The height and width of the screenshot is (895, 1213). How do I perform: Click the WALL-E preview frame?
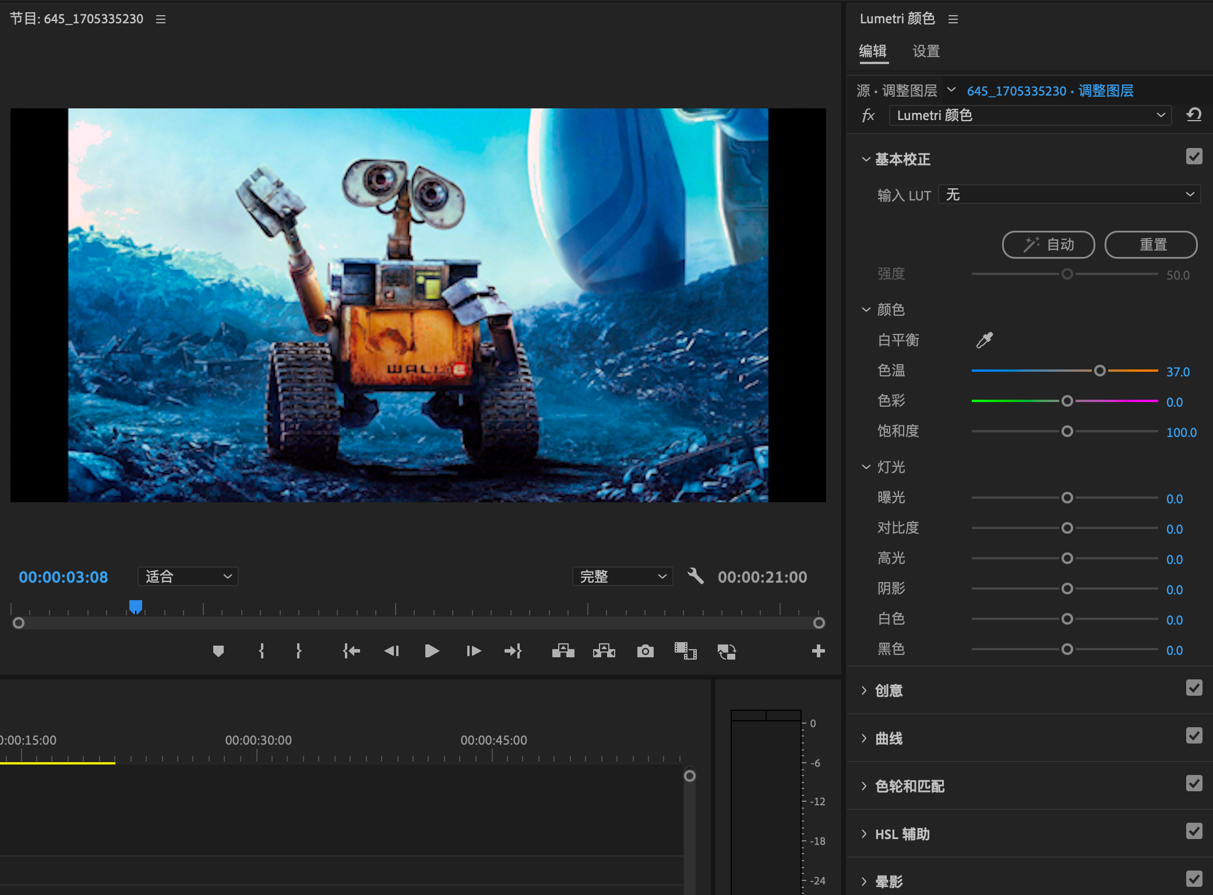418,305
